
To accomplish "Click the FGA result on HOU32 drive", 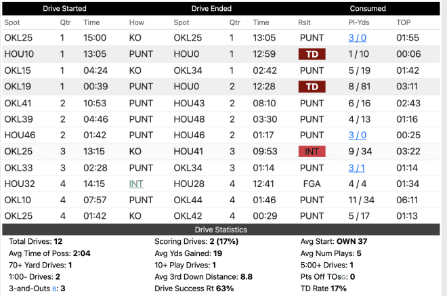I will [x=312, y=184].
